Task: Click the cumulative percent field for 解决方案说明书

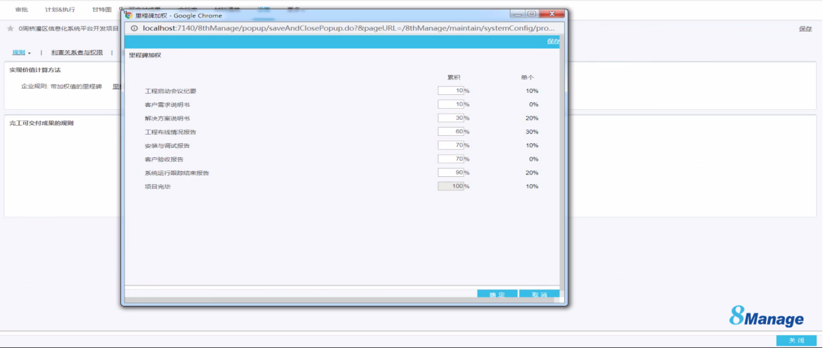Action: point(451,118)
